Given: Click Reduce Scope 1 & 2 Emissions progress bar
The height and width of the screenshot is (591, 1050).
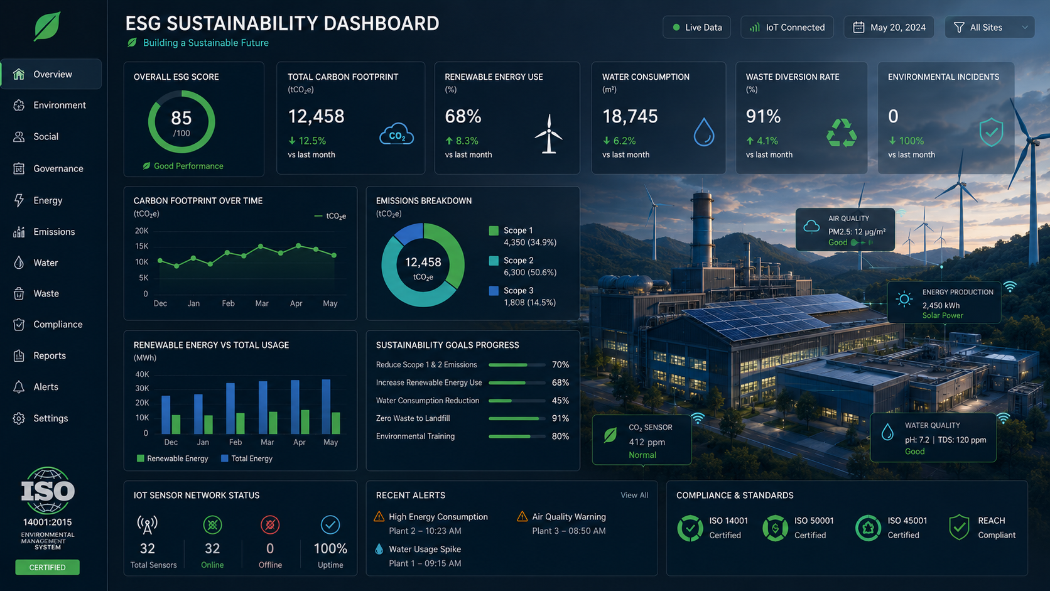Looking at the screenshot, I should pos(517,365).
